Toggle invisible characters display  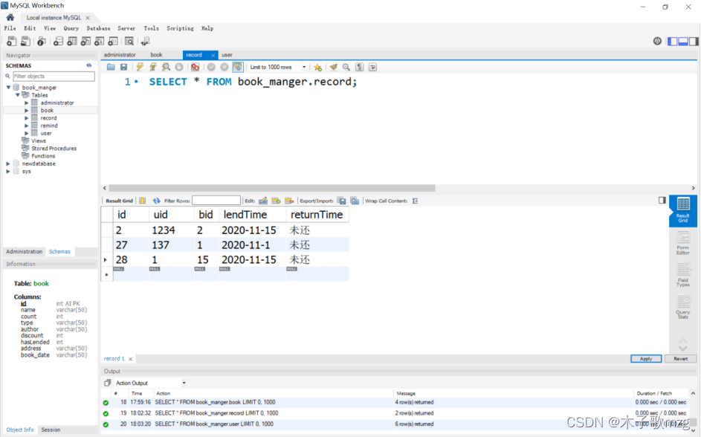coord(360,67)
